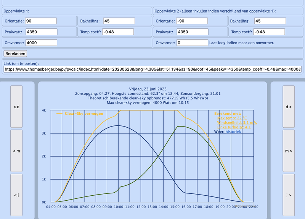Click 'Max clear-sky vermogen: 4000 Watt' text

pos(148,102)
